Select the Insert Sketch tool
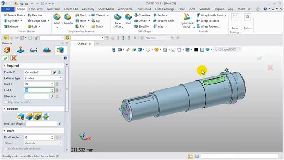 click(15, 15)
